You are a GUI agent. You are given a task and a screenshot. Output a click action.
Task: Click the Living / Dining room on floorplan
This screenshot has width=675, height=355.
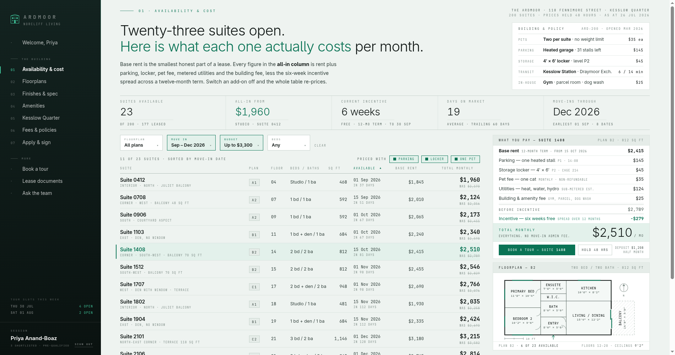tap(588, 317)
